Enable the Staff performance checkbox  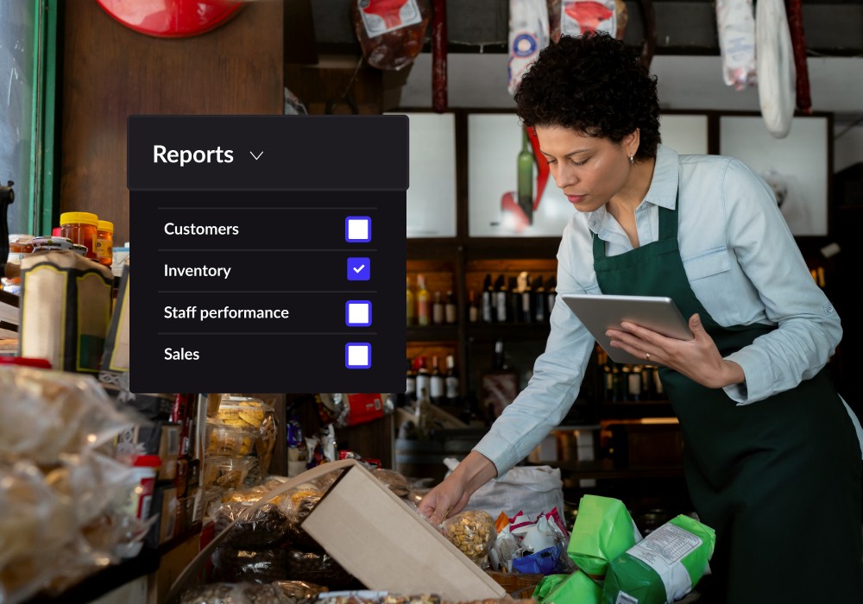coord(358,312)
